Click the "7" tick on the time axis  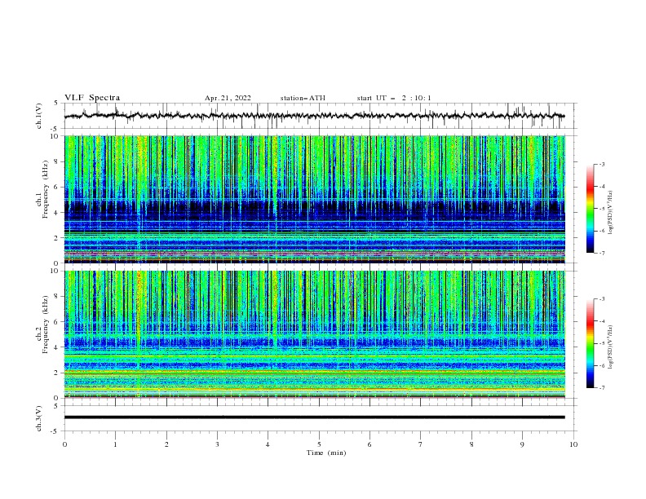[421, 444]
